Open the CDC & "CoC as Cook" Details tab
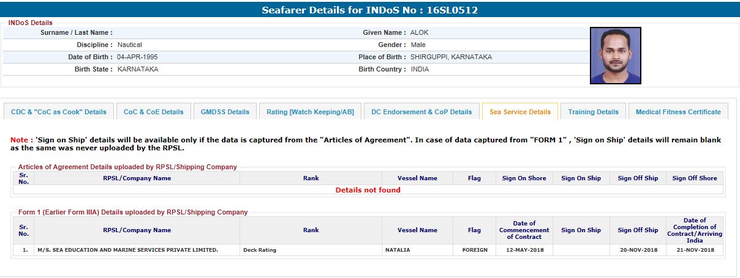740x278 pixels. 59,112
